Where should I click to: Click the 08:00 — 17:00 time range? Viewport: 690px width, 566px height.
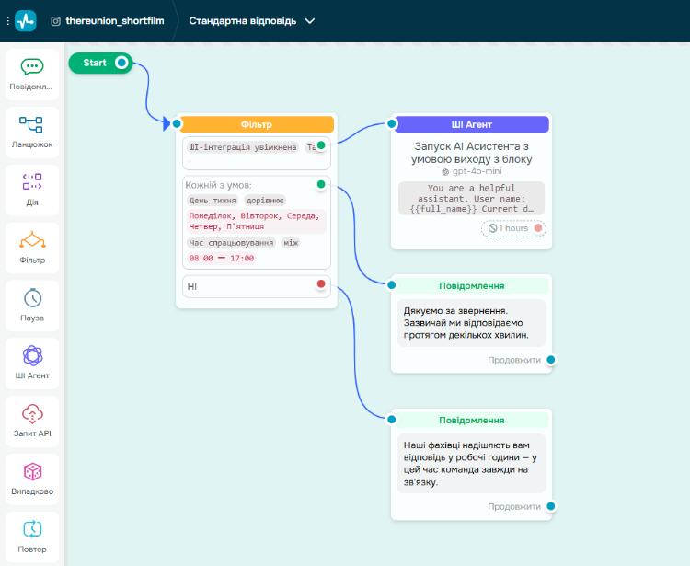coord(222,258)
